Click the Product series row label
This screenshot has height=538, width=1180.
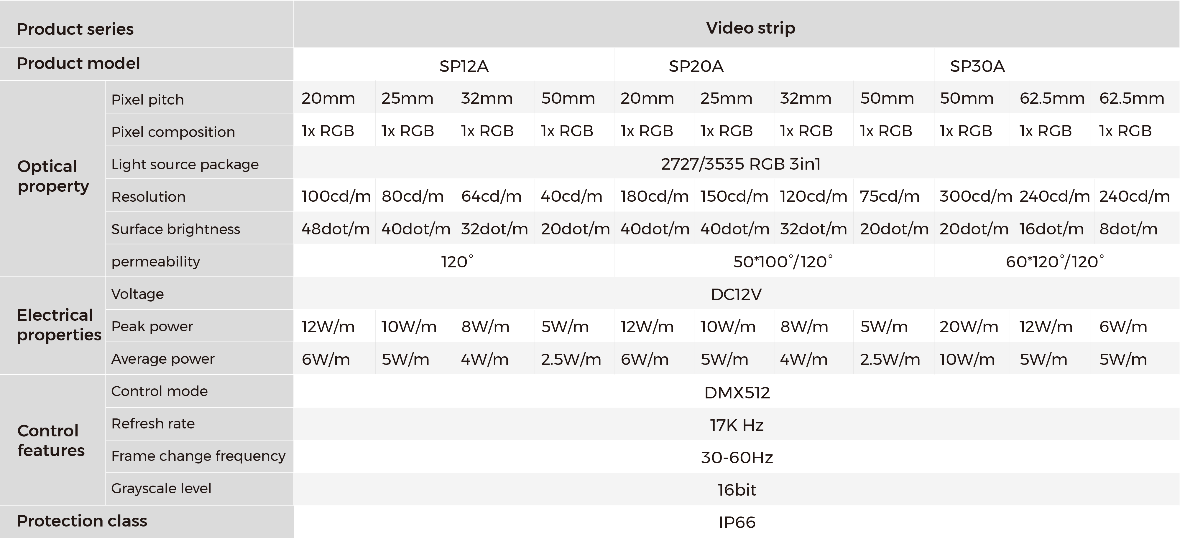(75, 29)
